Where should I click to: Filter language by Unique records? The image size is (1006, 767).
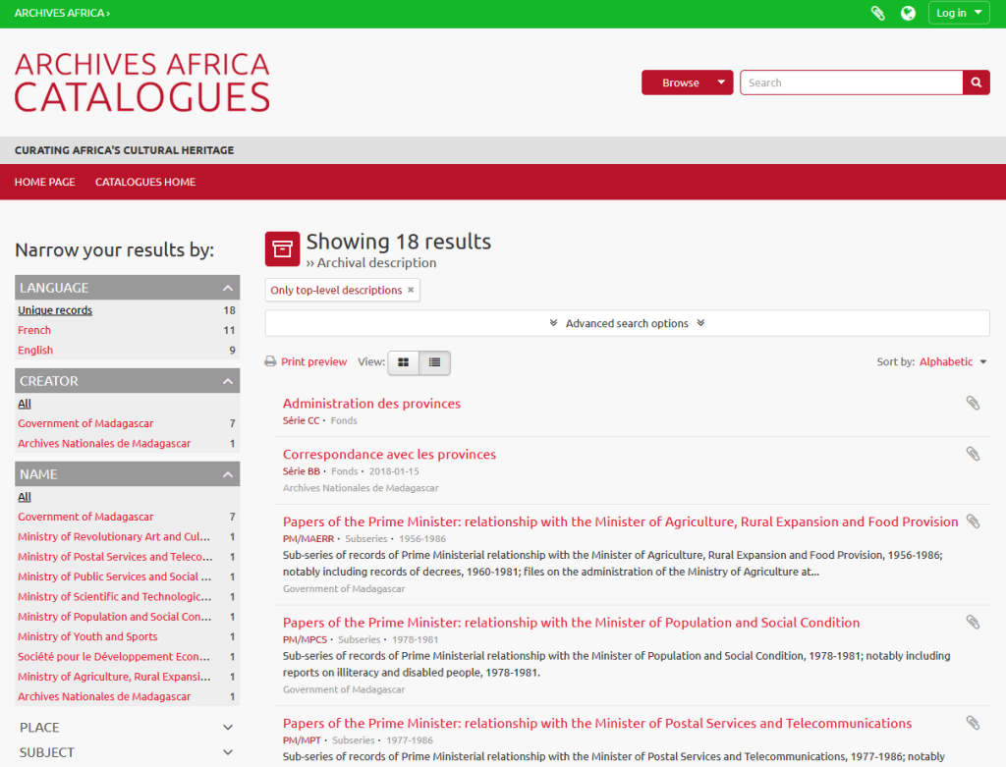[x=55, y=310]
